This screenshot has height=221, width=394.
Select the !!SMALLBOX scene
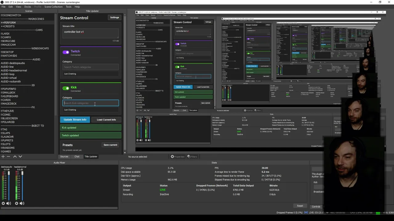[x=28, y=93]
